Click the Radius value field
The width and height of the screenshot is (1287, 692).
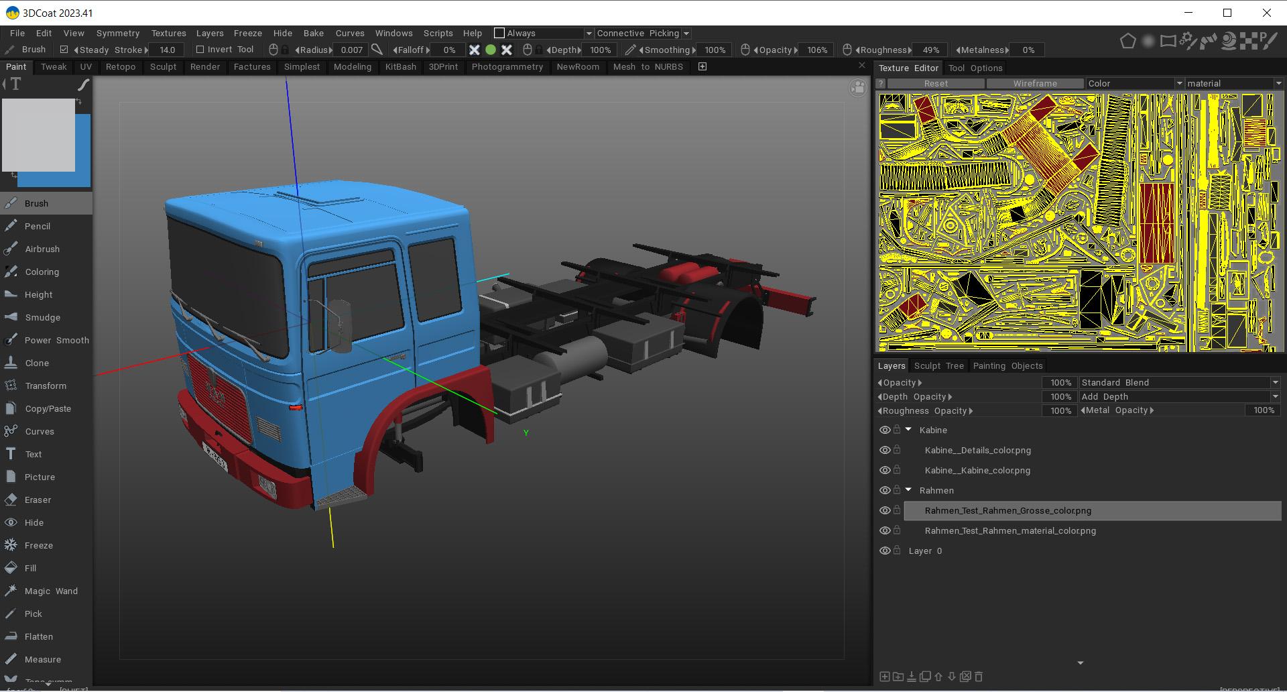pos(351,50)
